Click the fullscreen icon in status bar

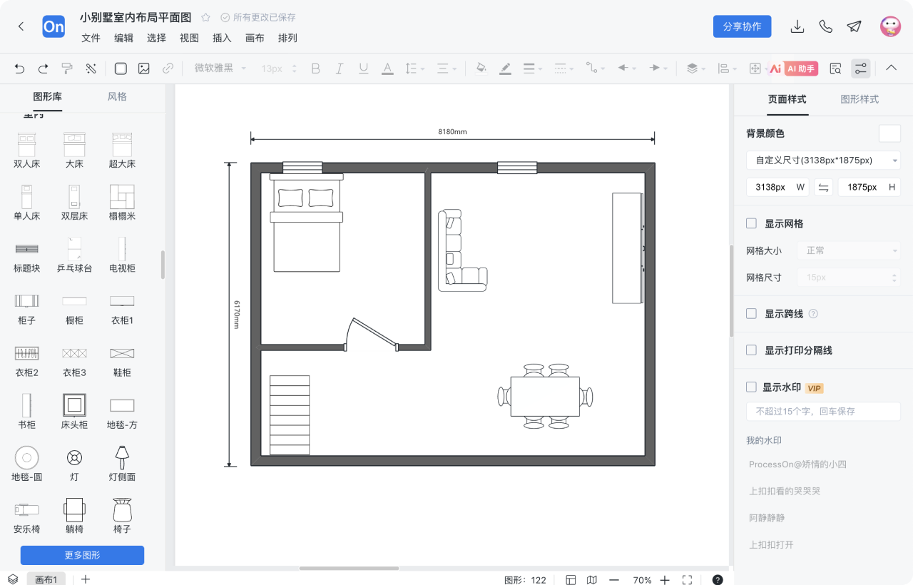(687, 580)
